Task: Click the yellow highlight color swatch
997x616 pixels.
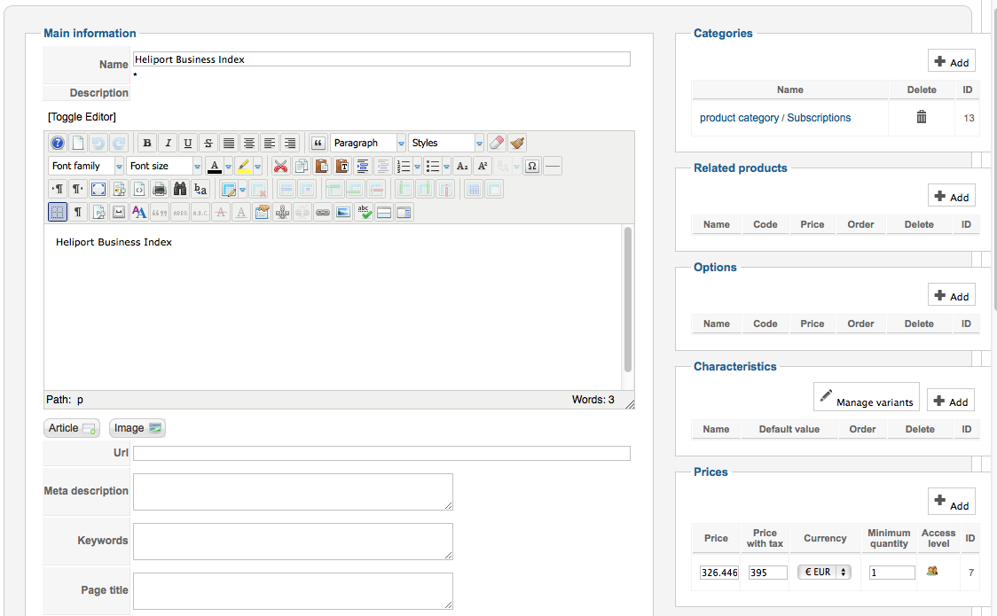Action: tap(243, 166)
